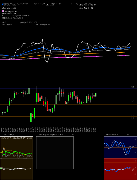Click the 'Stochastics & R' panel title

(x=112, y=135)
